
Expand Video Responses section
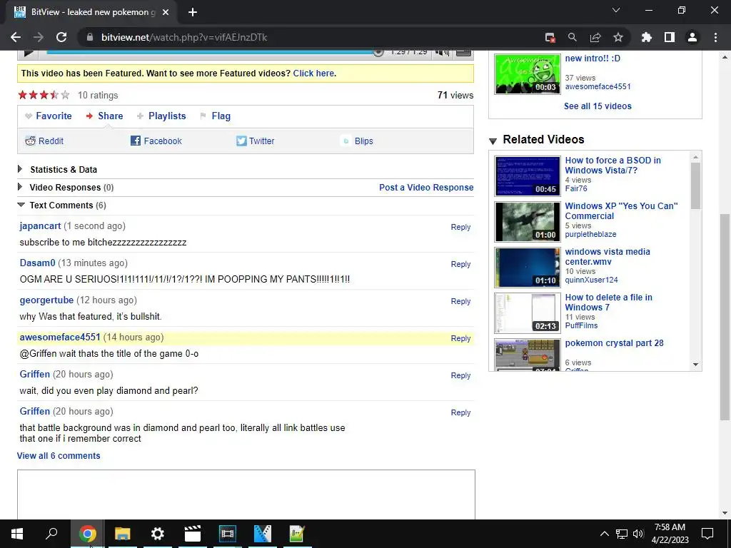point(19,187)
